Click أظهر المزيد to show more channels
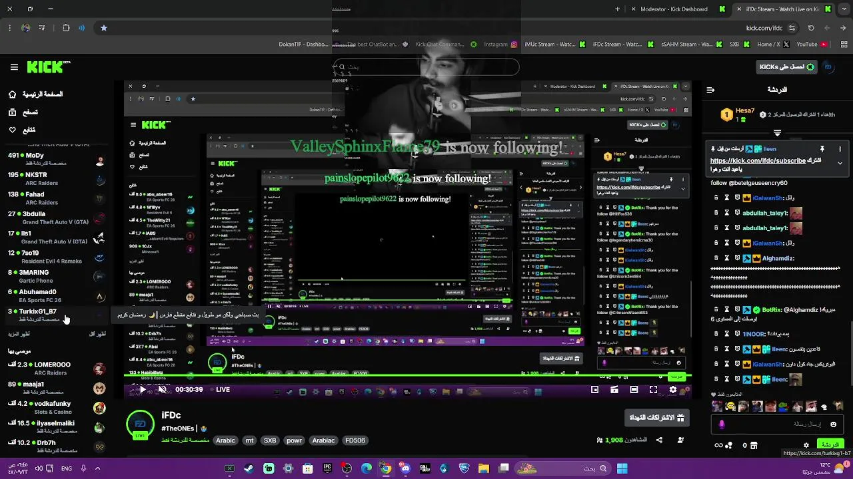This screenshot has height=479, width=853. pos(19,334)
